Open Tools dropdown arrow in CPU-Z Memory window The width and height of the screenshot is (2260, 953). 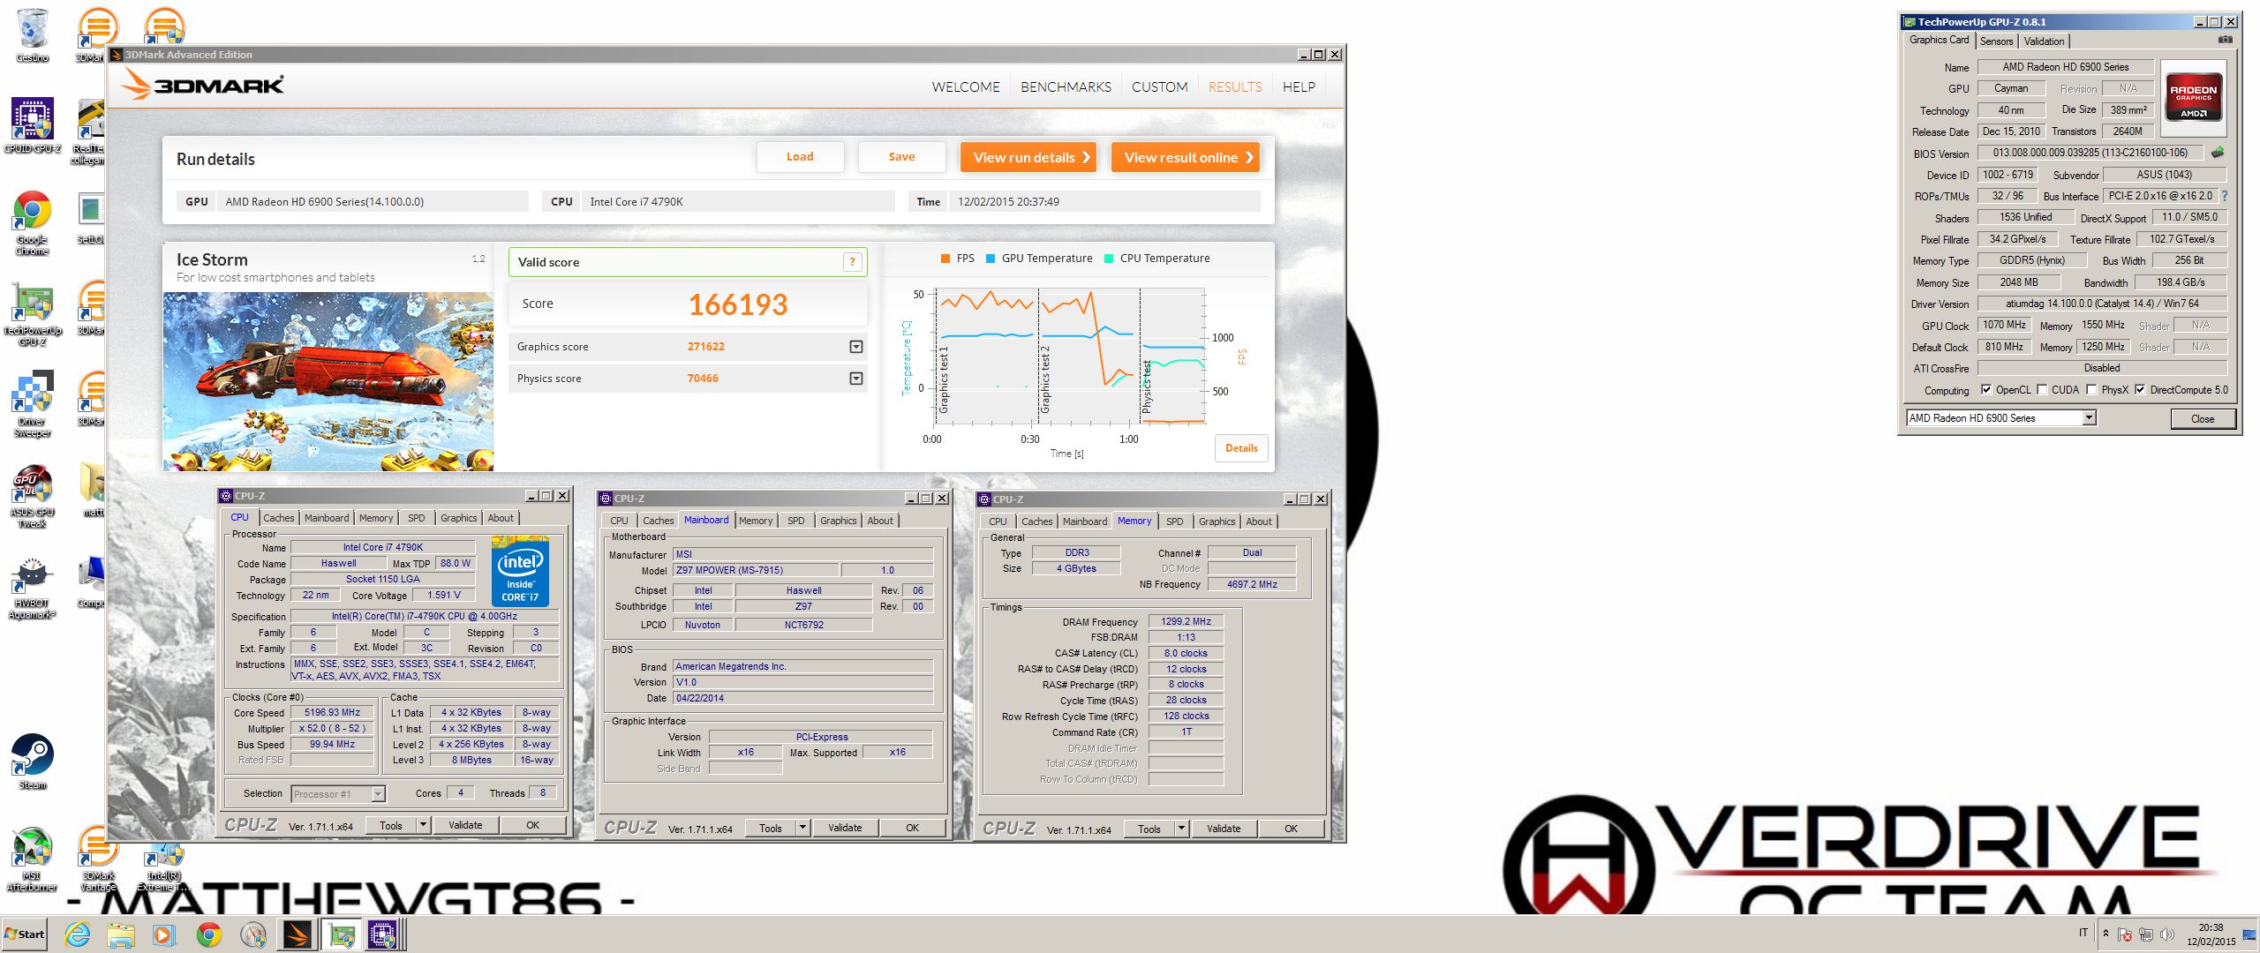point(1181,829)
